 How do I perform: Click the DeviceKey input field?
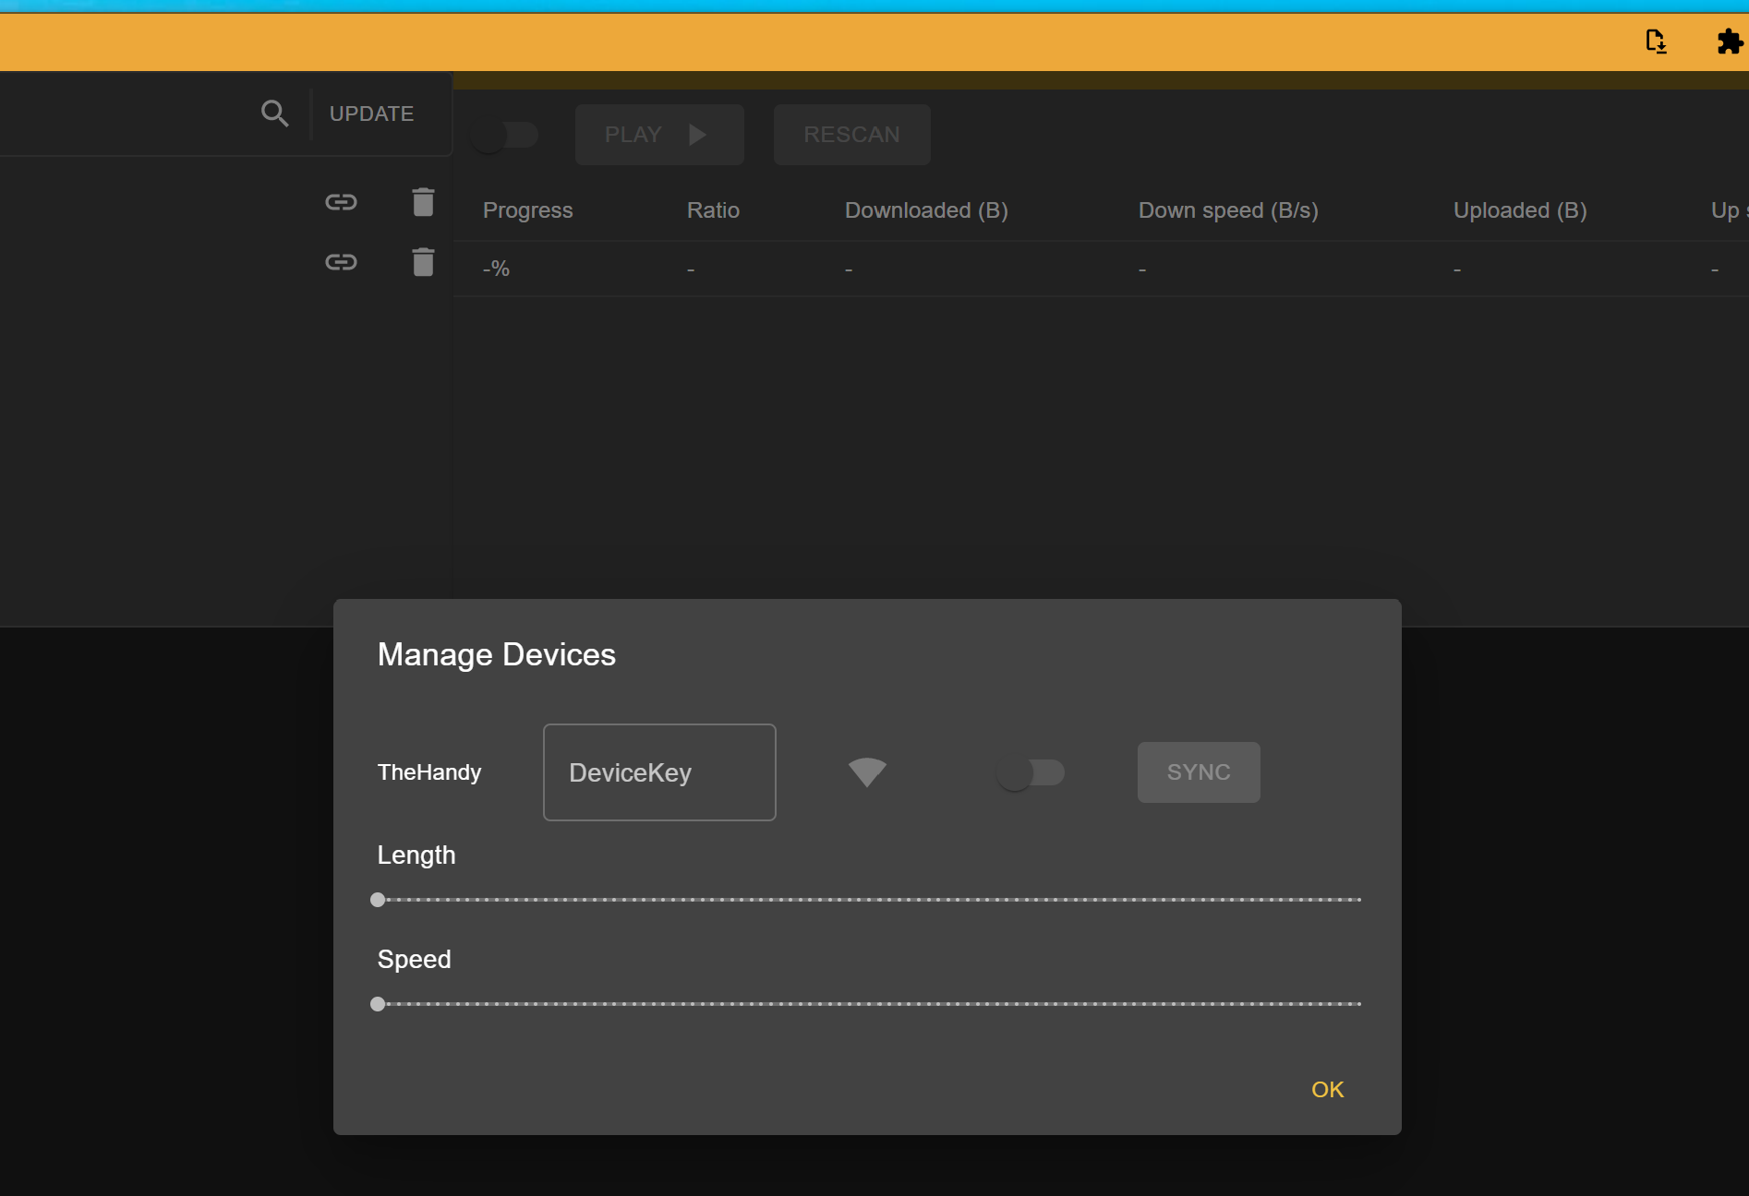click(659, 772)
